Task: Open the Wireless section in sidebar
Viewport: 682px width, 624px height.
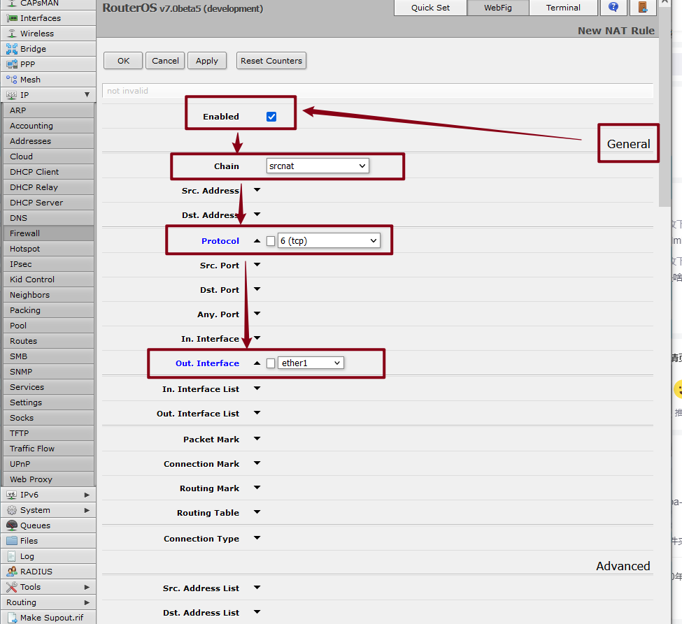Action: coord(36,34)
